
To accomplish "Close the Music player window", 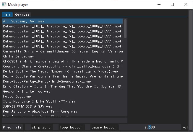I will coord(186,4).
